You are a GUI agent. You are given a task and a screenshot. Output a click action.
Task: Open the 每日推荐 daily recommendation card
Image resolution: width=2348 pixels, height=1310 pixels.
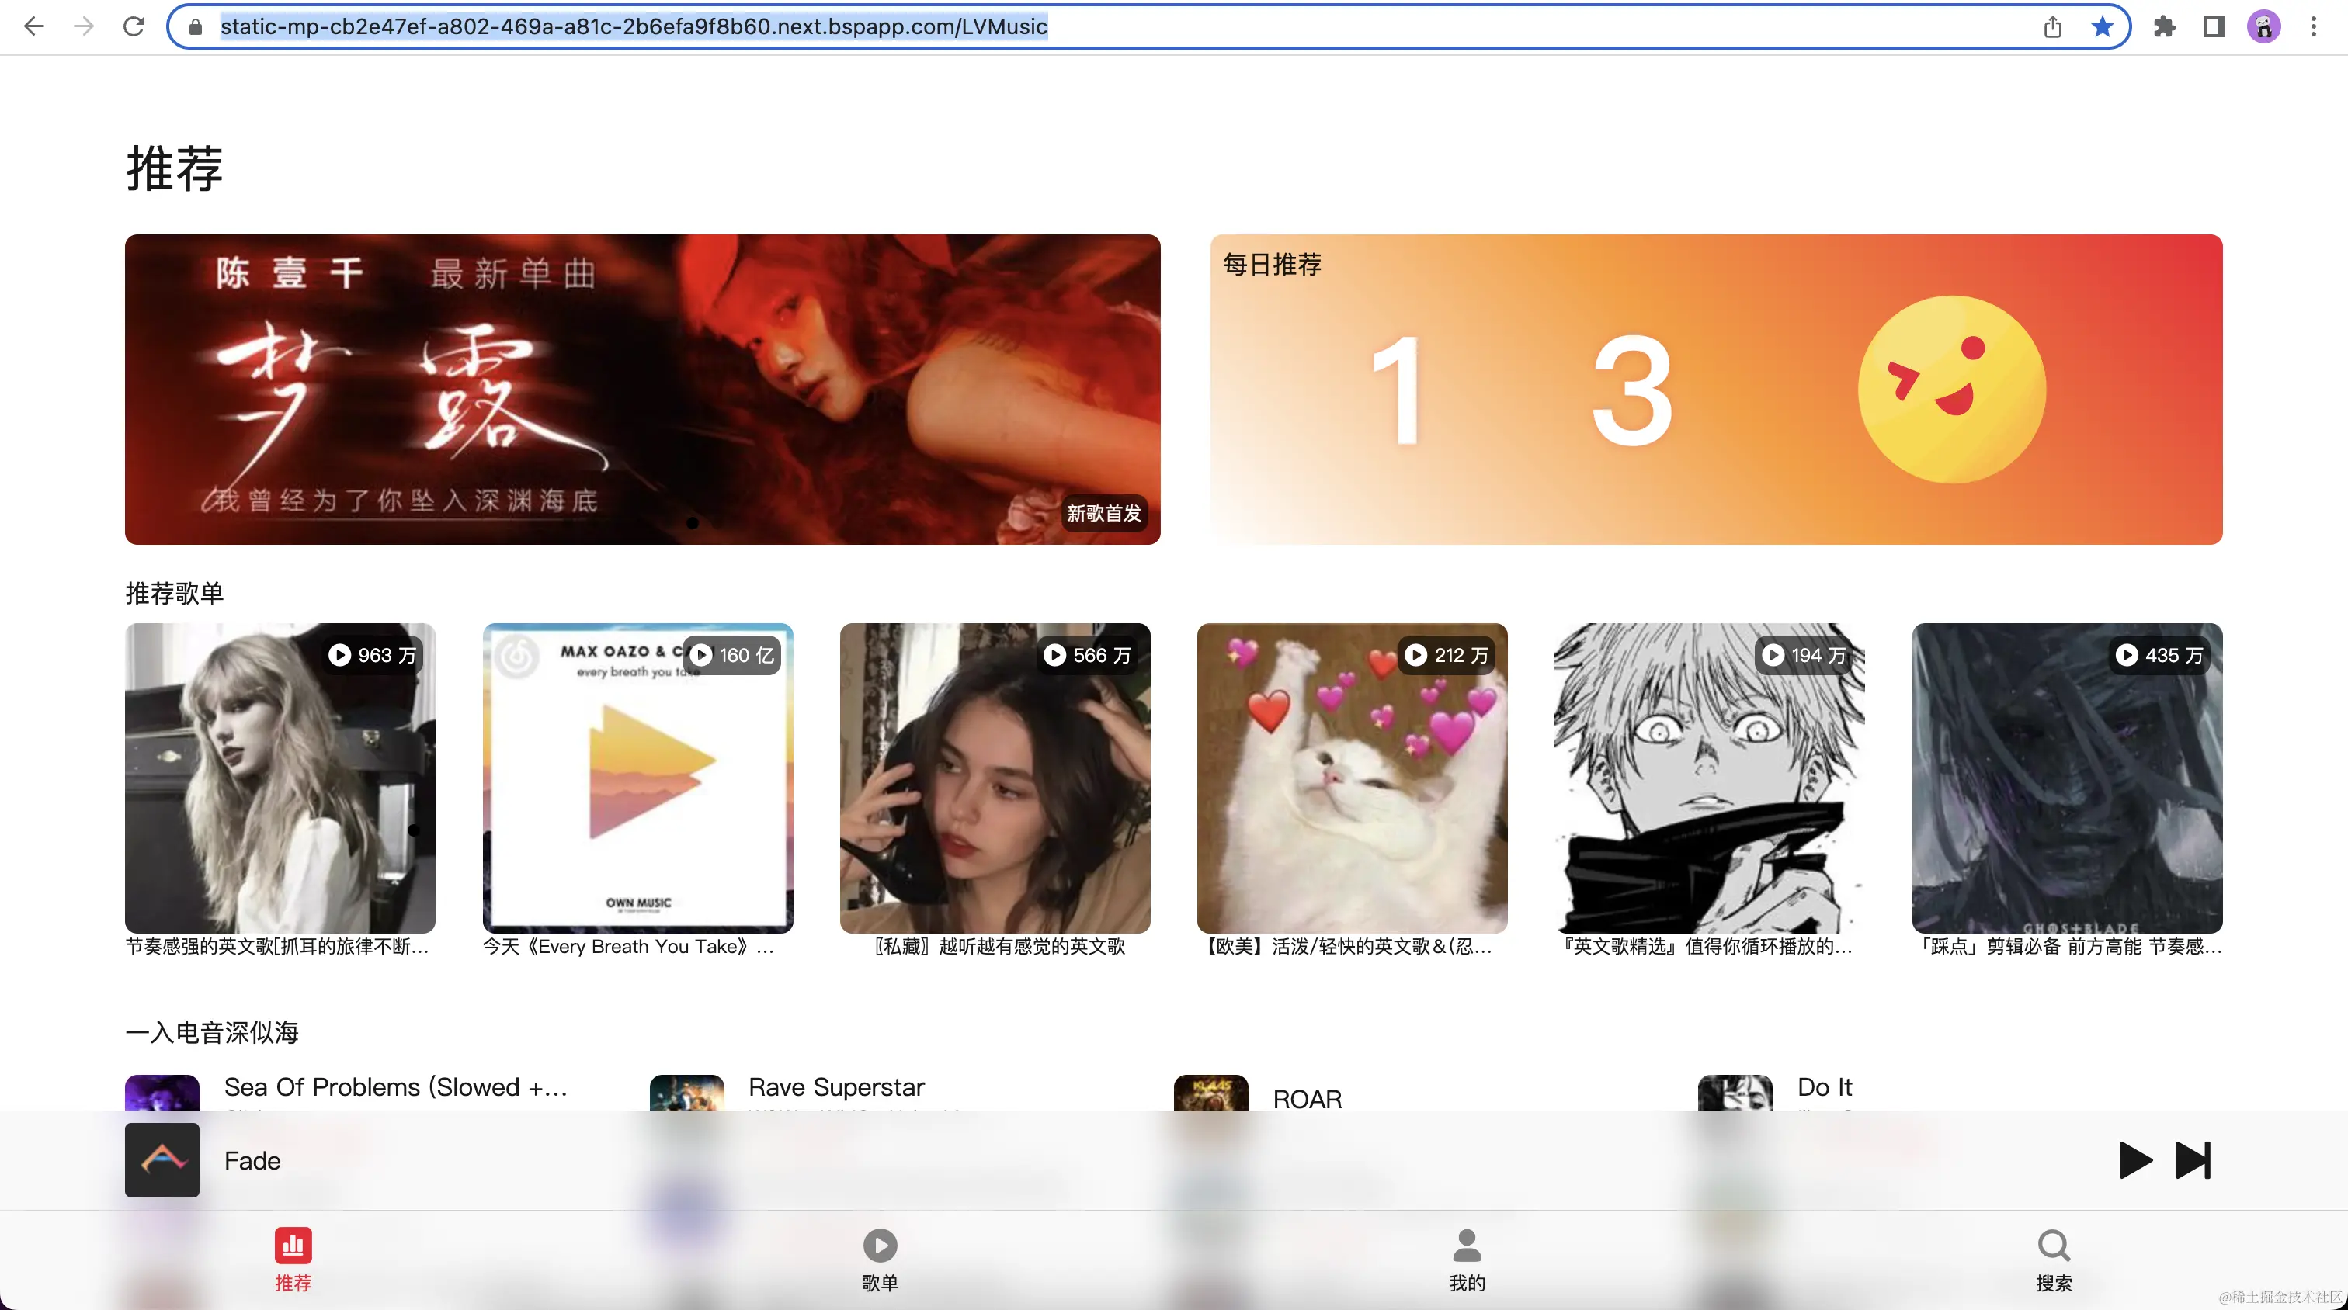click(x=1715, y=389)
